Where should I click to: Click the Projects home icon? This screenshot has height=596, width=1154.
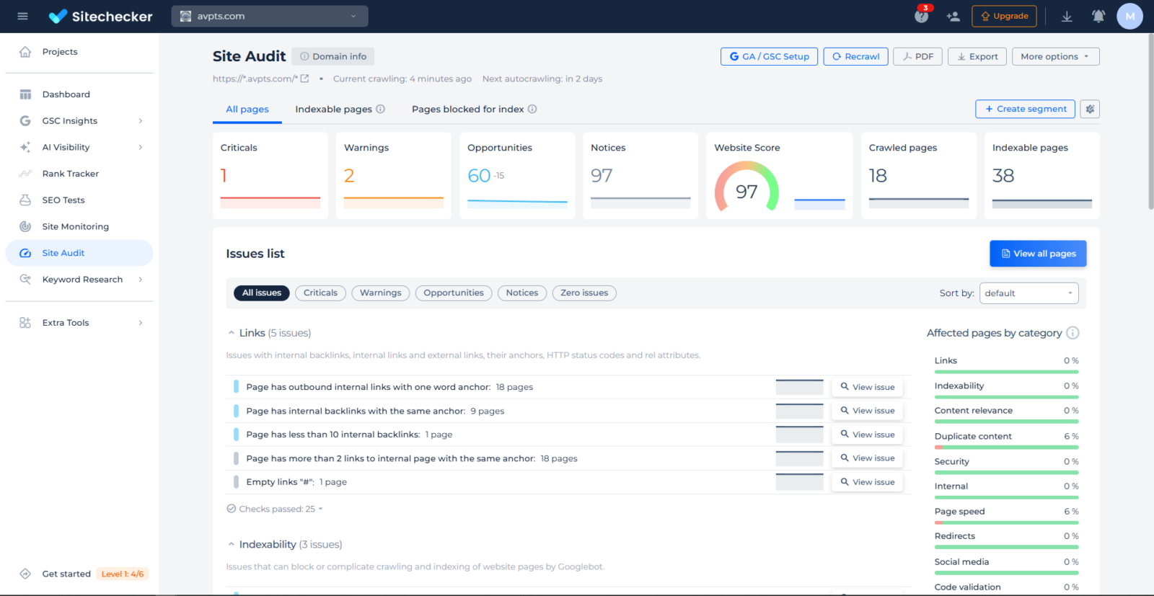pos(25,52)
